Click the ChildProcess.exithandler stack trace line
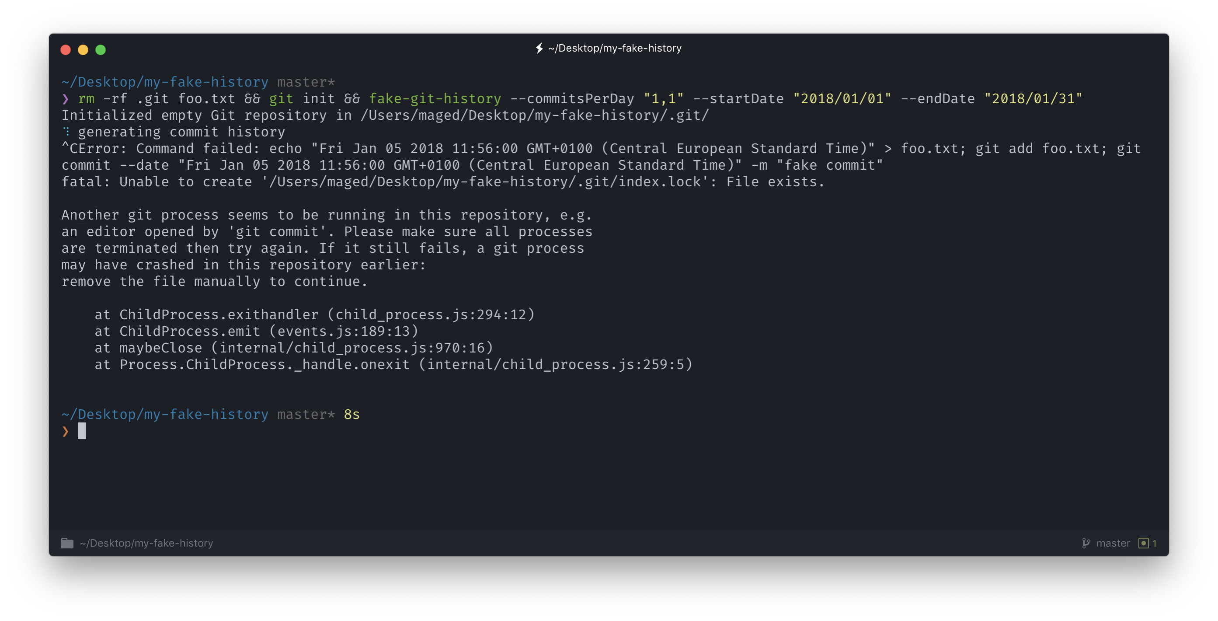The width and height of the screenshot is (1218, 621). [x=314, y=314]
